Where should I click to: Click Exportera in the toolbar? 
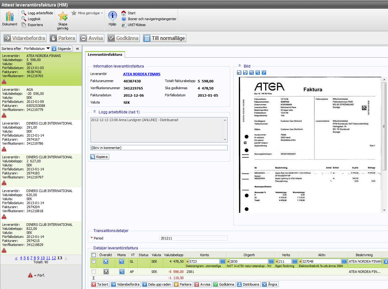32,25
